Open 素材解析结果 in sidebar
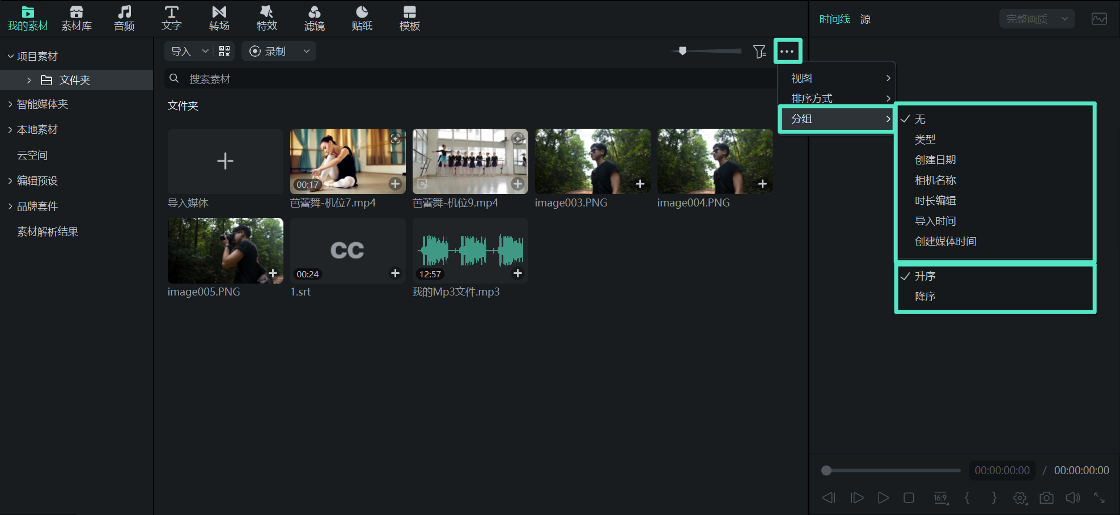Viewport: 1120px width, 515px height. [48, 232]
